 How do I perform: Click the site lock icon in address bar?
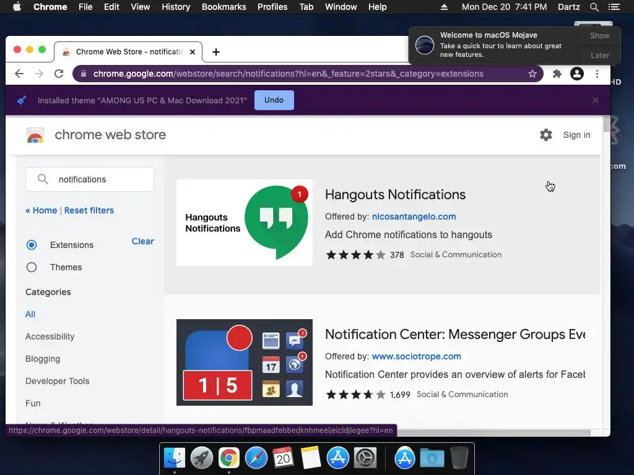[x=84, y=74]
